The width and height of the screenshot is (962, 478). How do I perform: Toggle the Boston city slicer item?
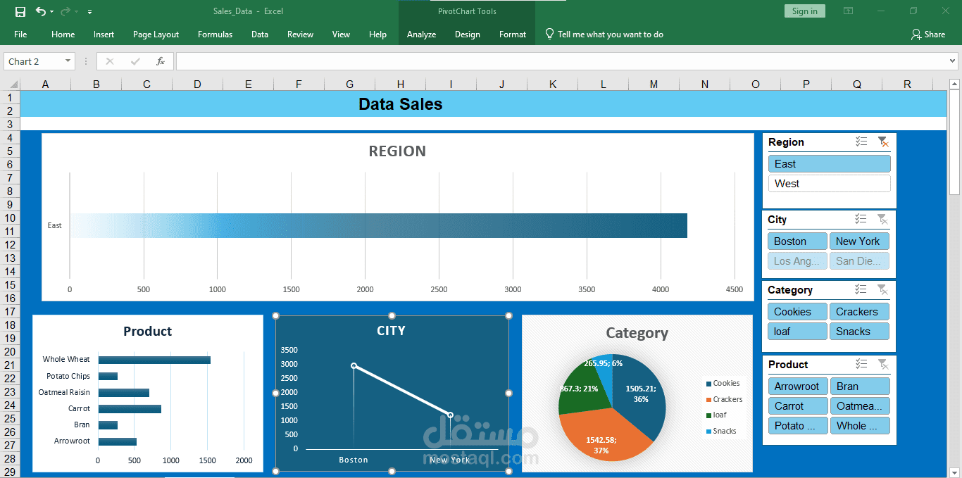pos(797,241)
